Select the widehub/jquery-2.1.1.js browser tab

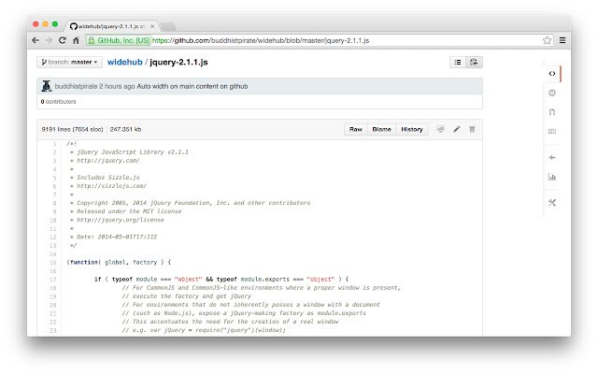[112, 26]
